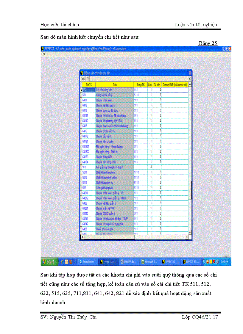243x334 pixels.
Task: Select the row named Giá vốn hàng bán
Action: pyautogui.click(x=114, y=90)
